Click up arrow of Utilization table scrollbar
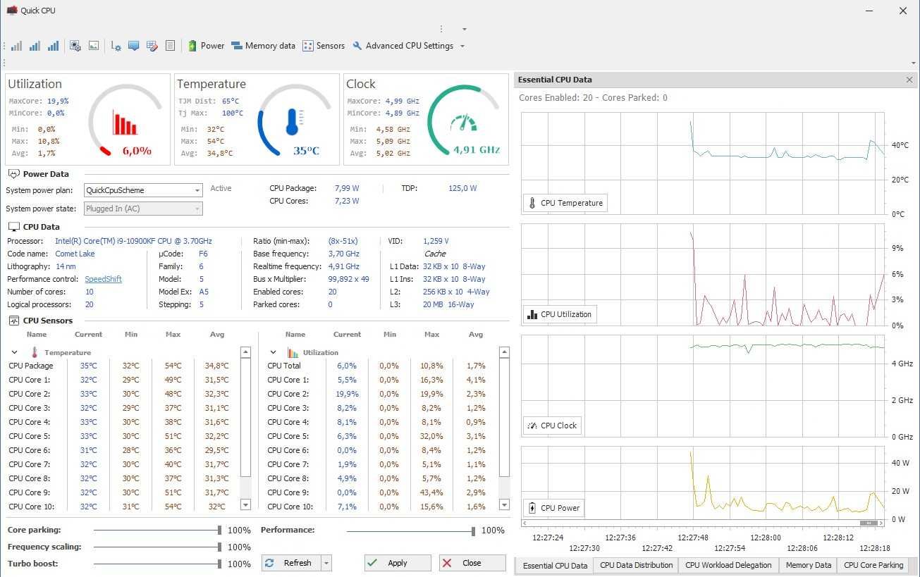Screen dimensions: 920x577 pyautogui.click(x=504, y=352)
